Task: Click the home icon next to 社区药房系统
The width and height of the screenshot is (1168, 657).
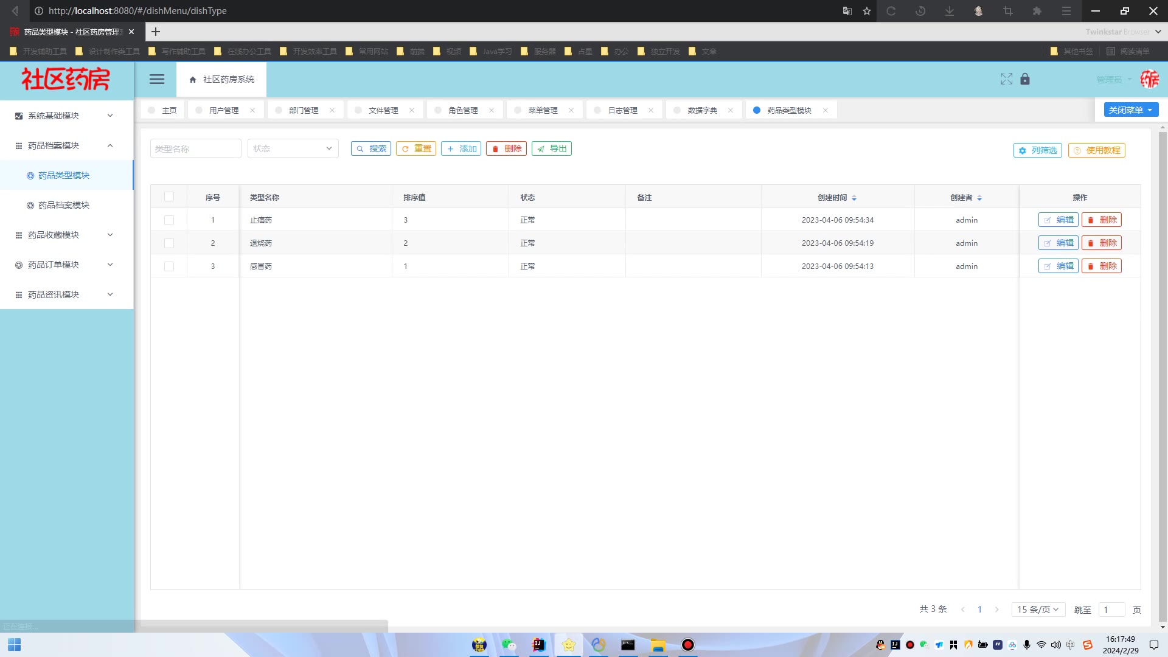Action: click(193, 80)
